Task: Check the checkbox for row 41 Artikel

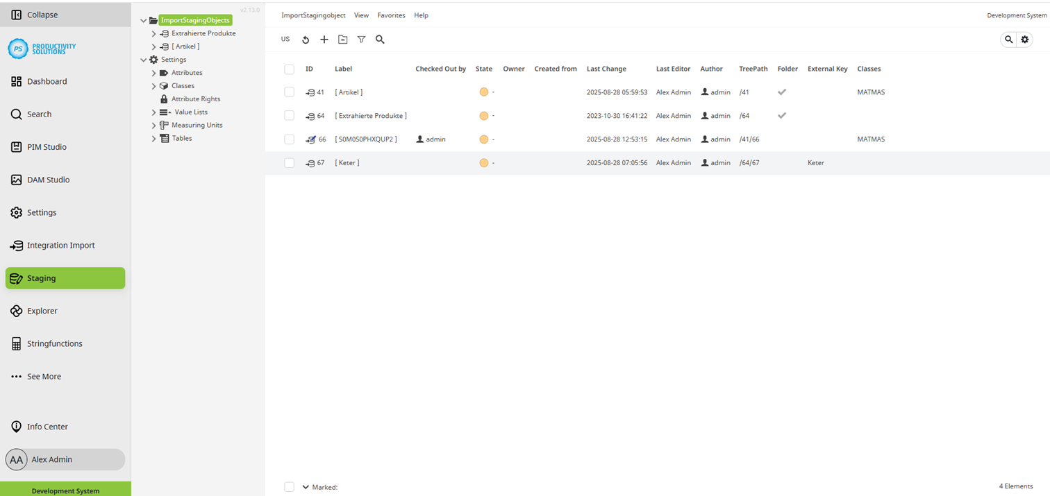Action: click(289, 92)
